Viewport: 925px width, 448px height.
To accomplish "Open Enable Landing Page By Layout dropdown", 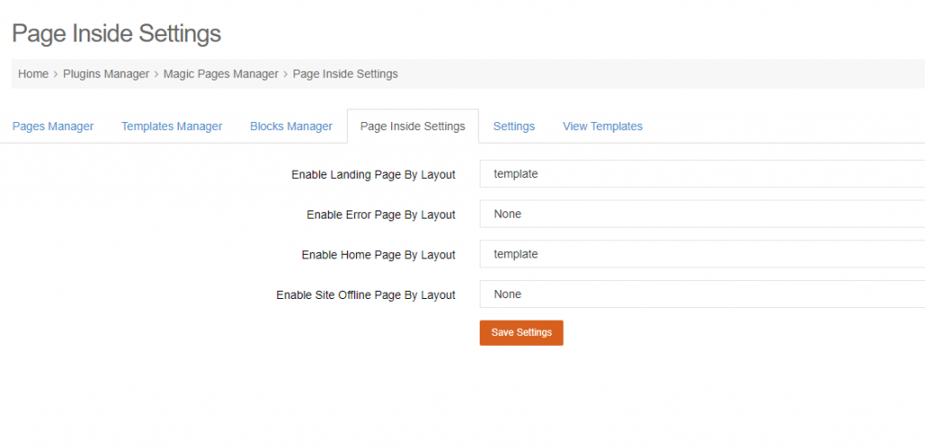I will tap(702, 174).
